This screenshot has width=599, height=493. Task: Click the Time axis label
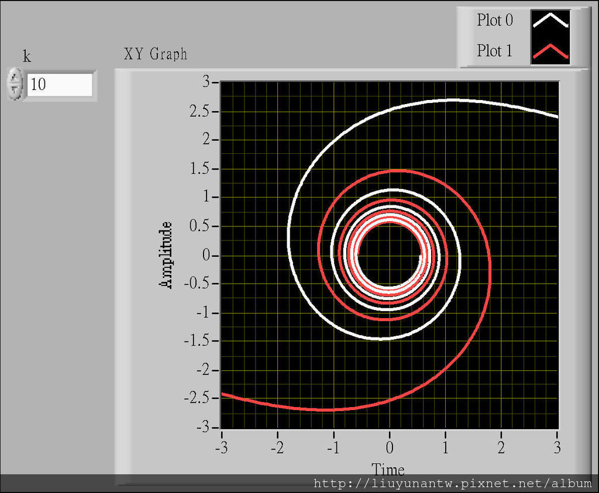click(388, 470)
